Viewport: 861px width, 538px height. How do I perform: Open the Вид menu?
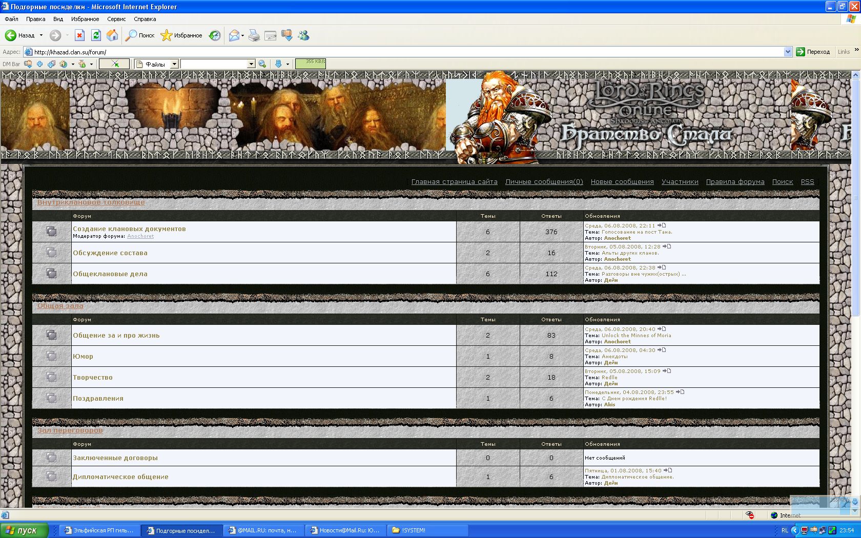coord(58,19)
